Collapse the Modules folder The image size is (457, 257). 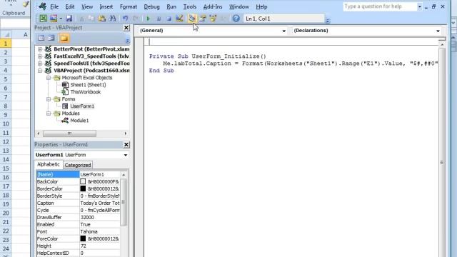click(49, 114)
